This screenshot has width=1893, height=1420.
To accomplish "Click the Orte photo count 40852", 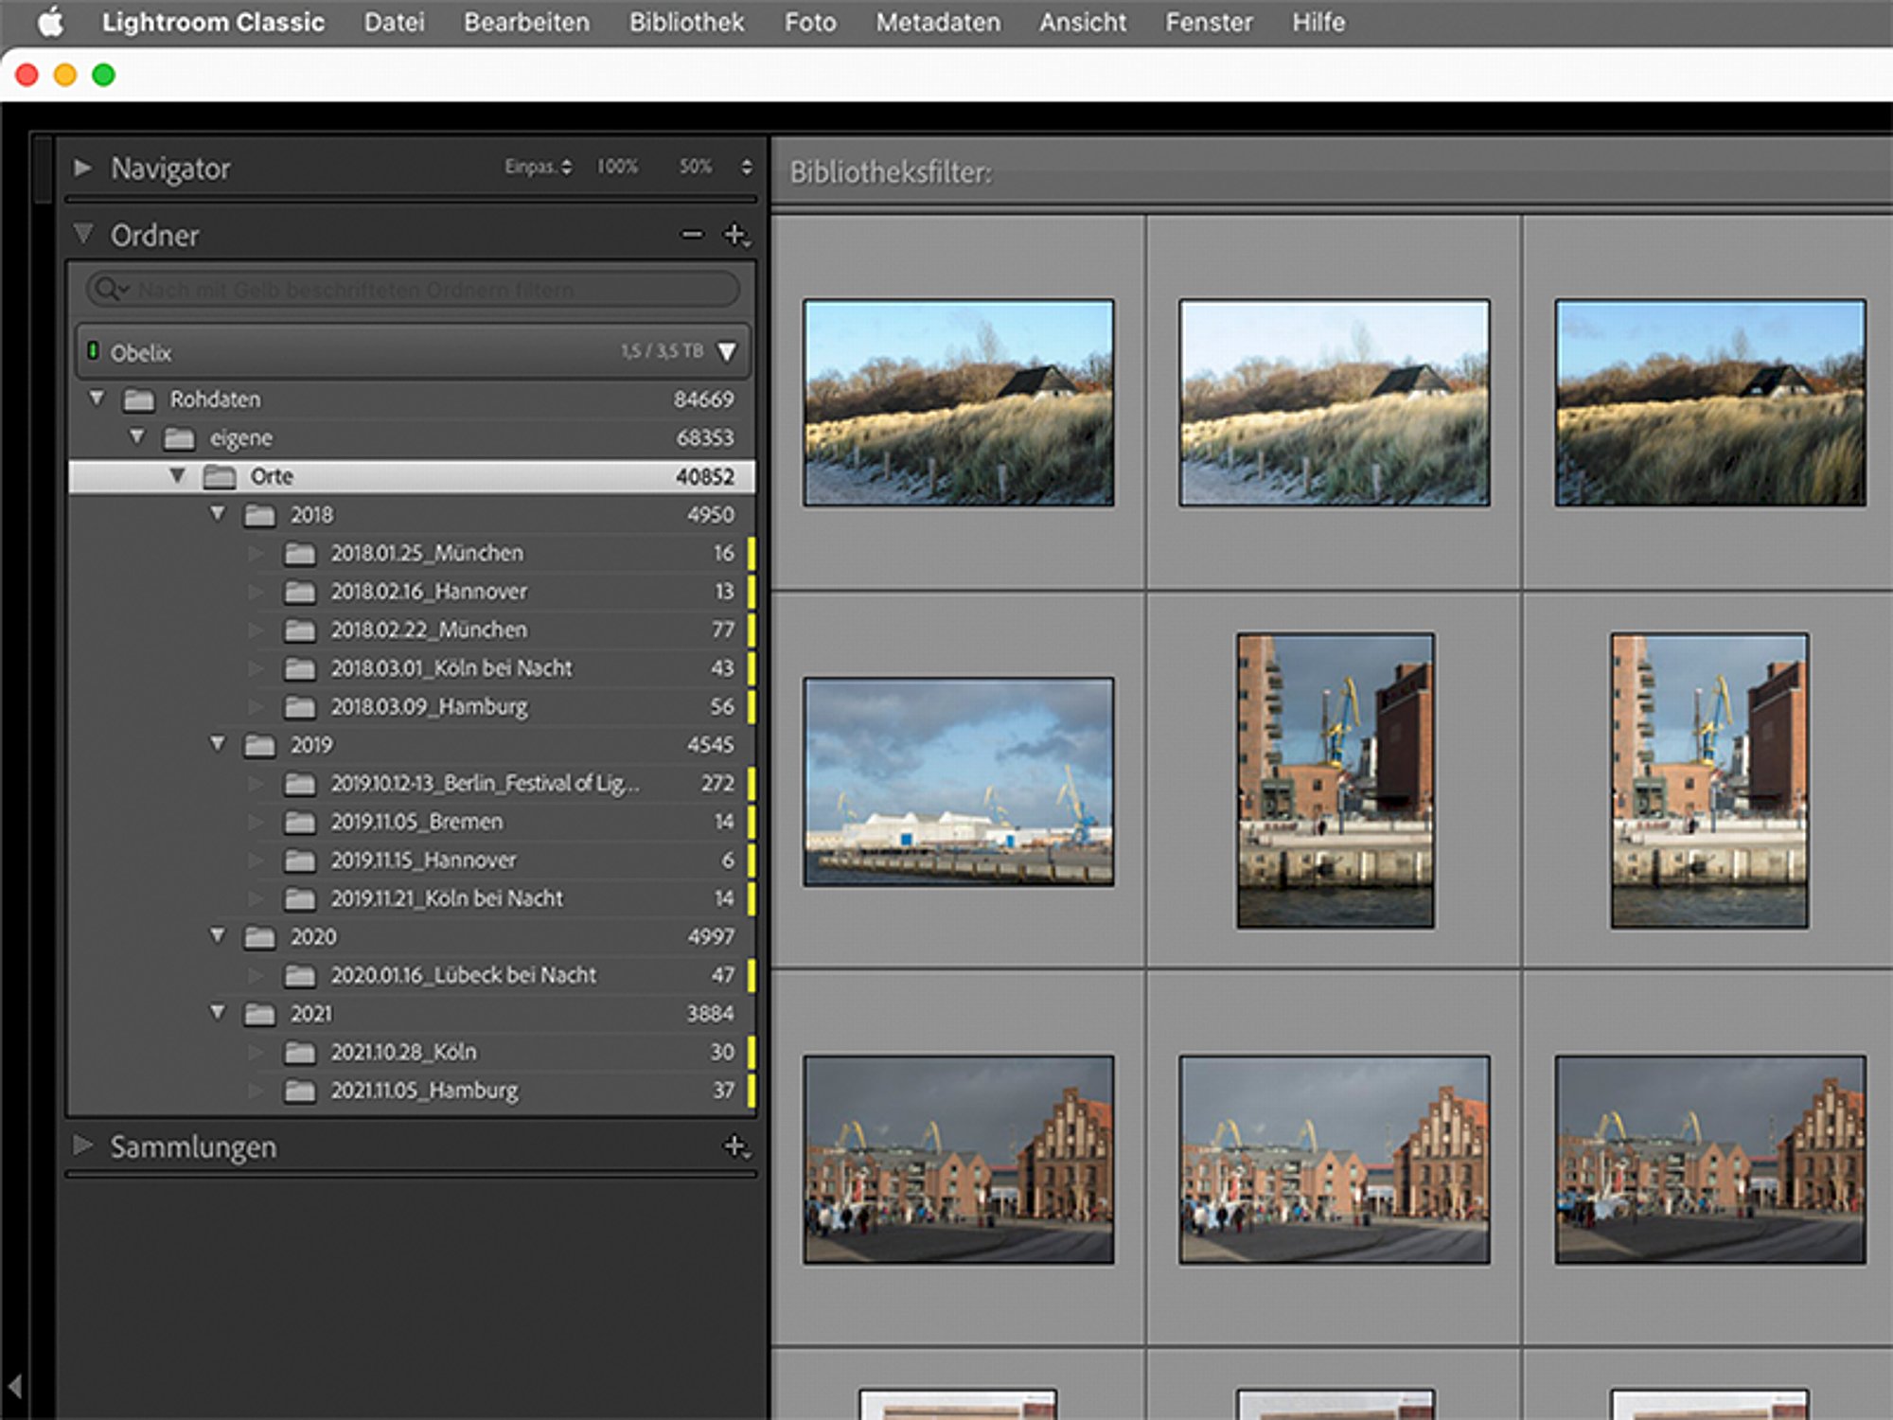I will (x=704, y=476).
